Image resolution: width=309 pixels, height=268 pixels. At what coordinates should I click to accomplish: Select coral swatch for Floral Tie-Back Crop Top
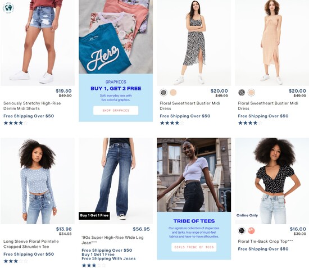coord(251,230)
